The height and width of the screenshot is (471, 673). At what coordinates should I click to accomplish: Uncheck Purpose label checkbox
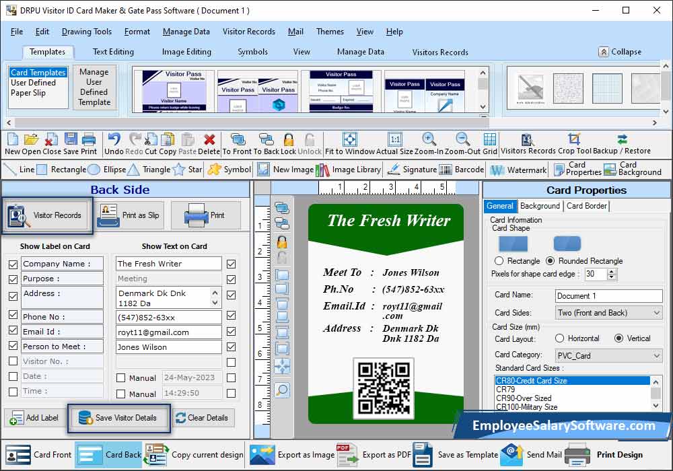coord(13,279)
